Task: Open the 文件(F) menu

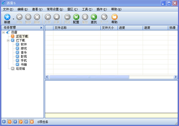Action: click(x=8, y=9)
